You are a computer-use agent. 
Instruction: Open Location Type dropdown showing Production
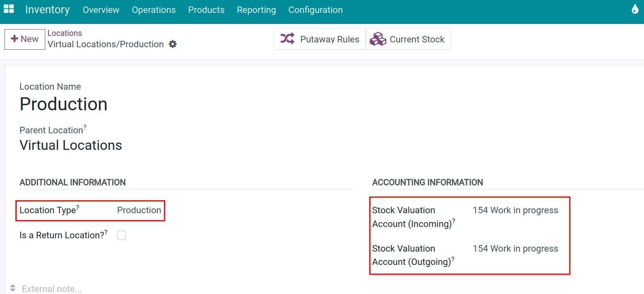pyautogui.click(x=139, y=210)
